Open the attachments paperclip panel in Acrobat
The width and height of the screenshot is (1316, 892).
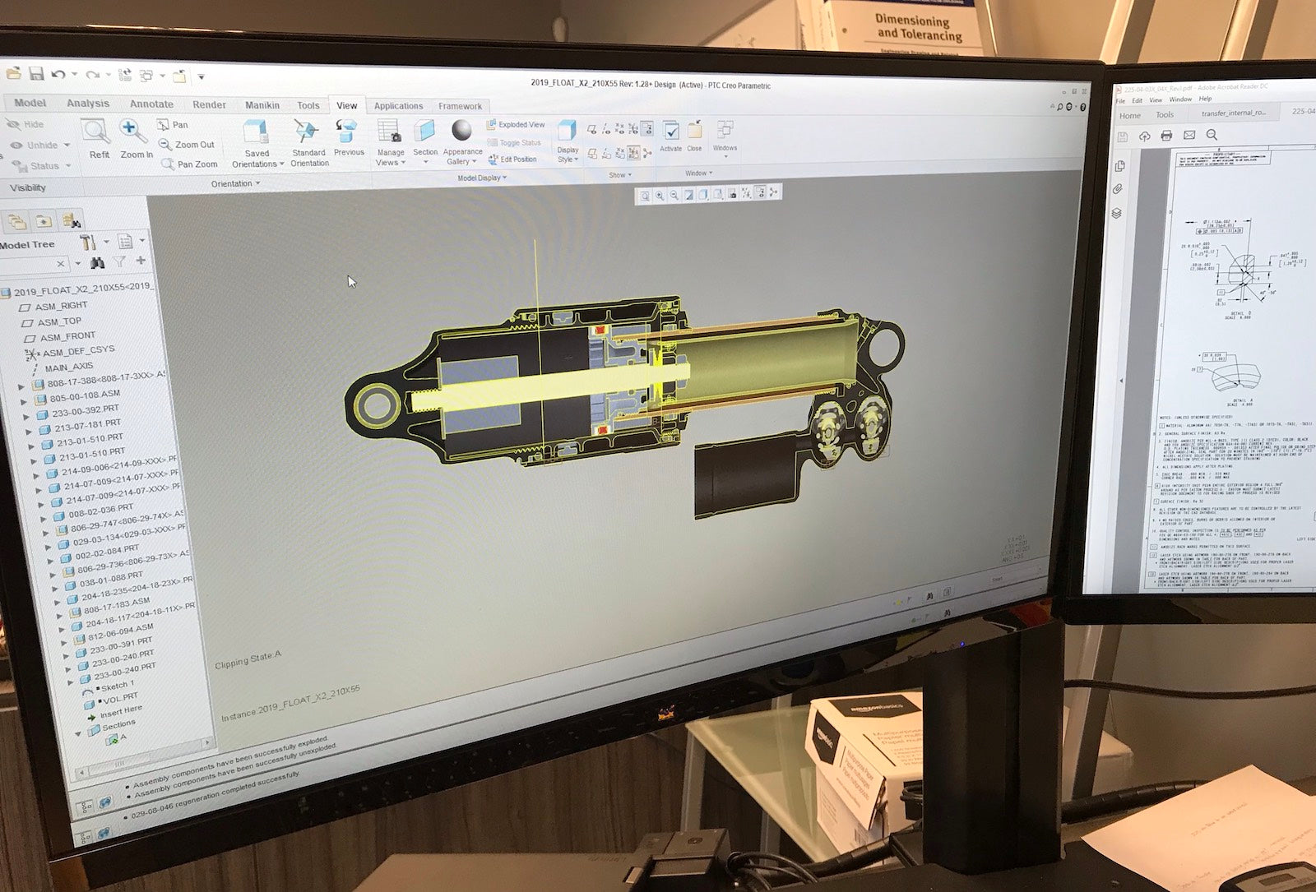click(x=1119, y=189)
